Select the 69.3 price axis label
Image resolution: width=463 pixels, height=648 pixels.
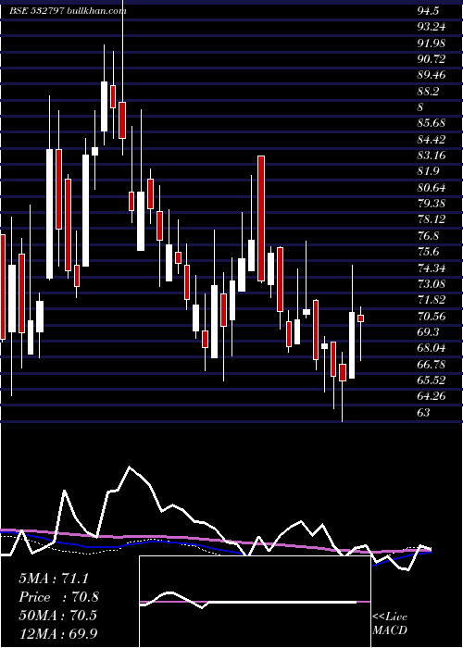pyautogui.click(x=428, y=331)
